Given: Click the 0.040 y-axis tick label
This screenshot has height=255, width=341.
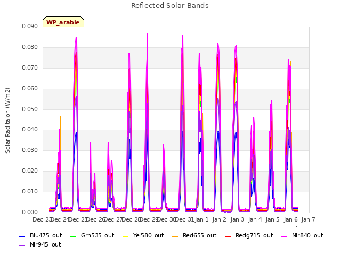Looking at the screenshot, I should 30,130.
